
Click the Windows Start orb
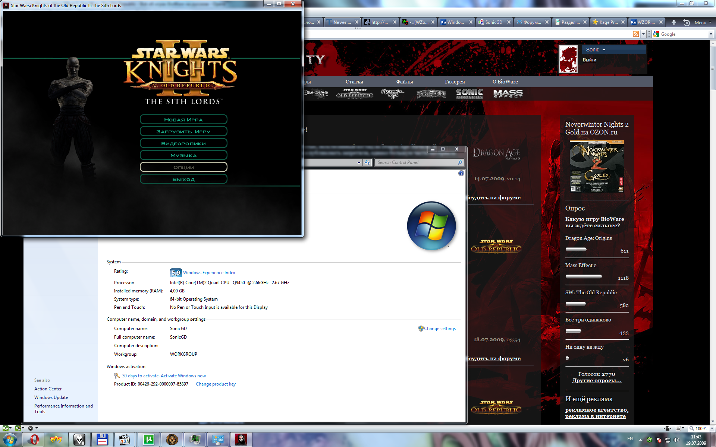(10, 440)
